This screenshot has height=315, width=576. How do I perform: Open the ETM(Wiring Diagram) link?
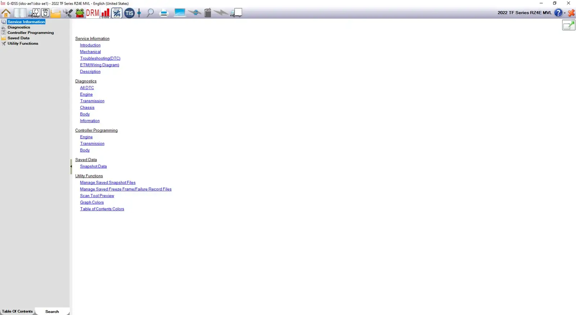[x=99, y=65]
